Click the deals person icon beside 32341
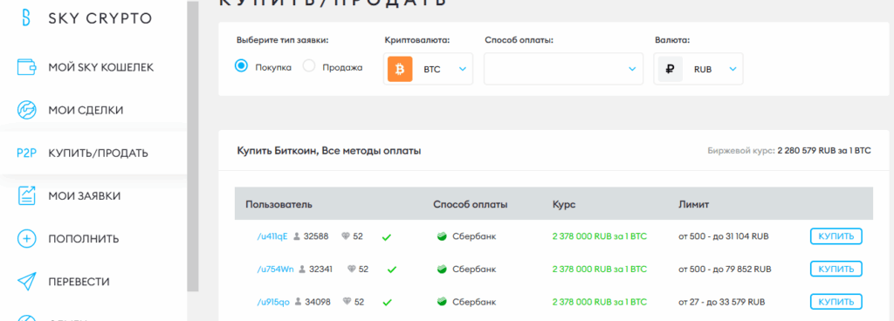 [301, 269]
